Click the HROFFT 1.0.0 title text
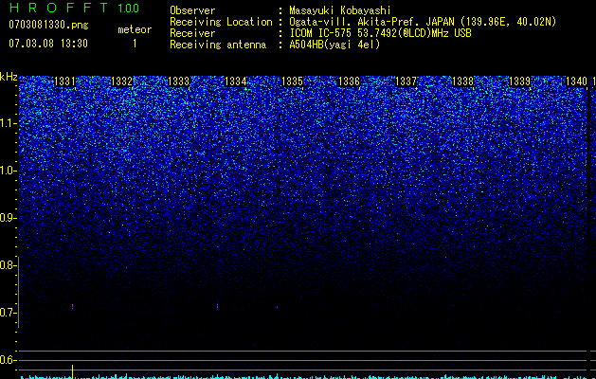The width and height of the screenshot is (596, 379). point(74,8)
